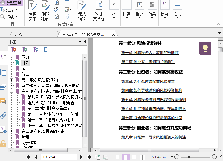Screen dimensions: 223x161
Task: Collapse 第三部分 创业者 bookmark node
Action: (x=12, y=91)
